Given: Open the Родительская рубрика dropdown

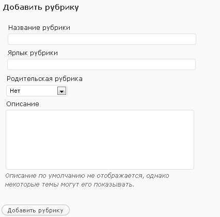Looking at the screenshot, I should point(37,91).
